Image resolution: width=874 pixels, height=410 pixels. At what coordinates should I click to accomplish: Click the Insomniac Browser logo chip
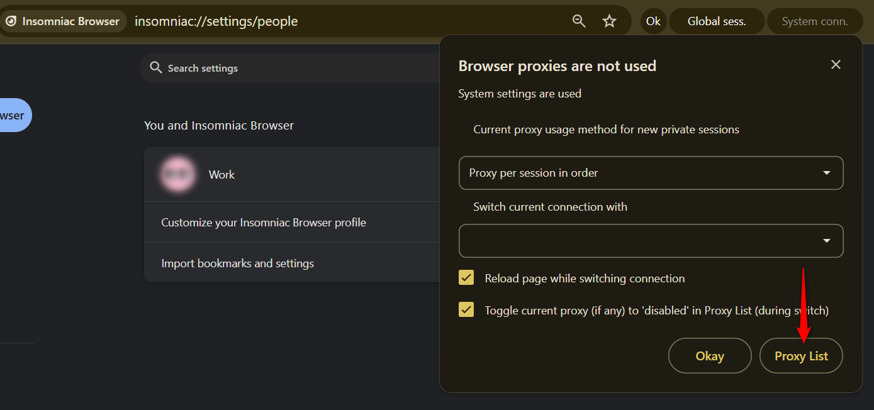[x=63, y=21]
